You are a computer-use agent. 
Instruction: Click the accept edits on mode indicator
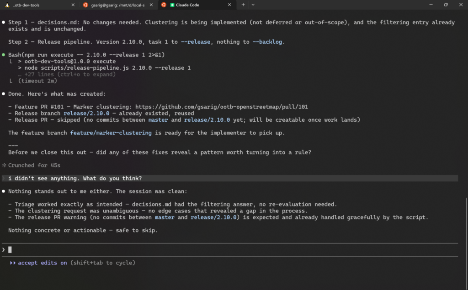[x=42, y=263]
